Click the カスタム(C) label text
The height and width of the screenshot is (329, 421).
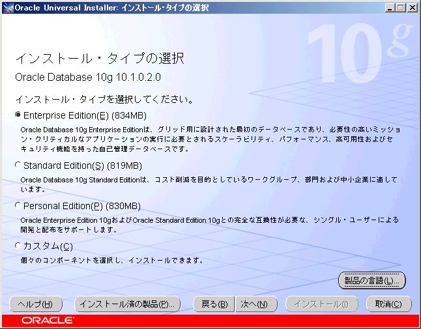(48, 246)
